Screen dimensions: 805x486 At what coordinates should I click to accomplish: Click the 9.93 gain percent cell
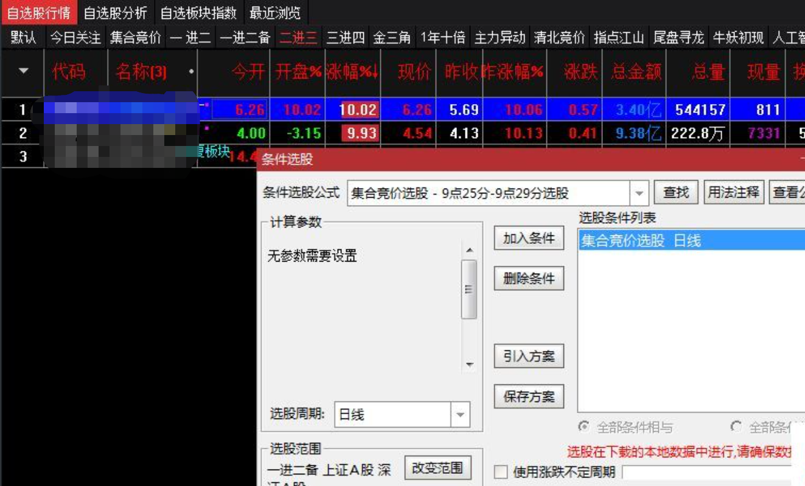click(x=360, y=133)
